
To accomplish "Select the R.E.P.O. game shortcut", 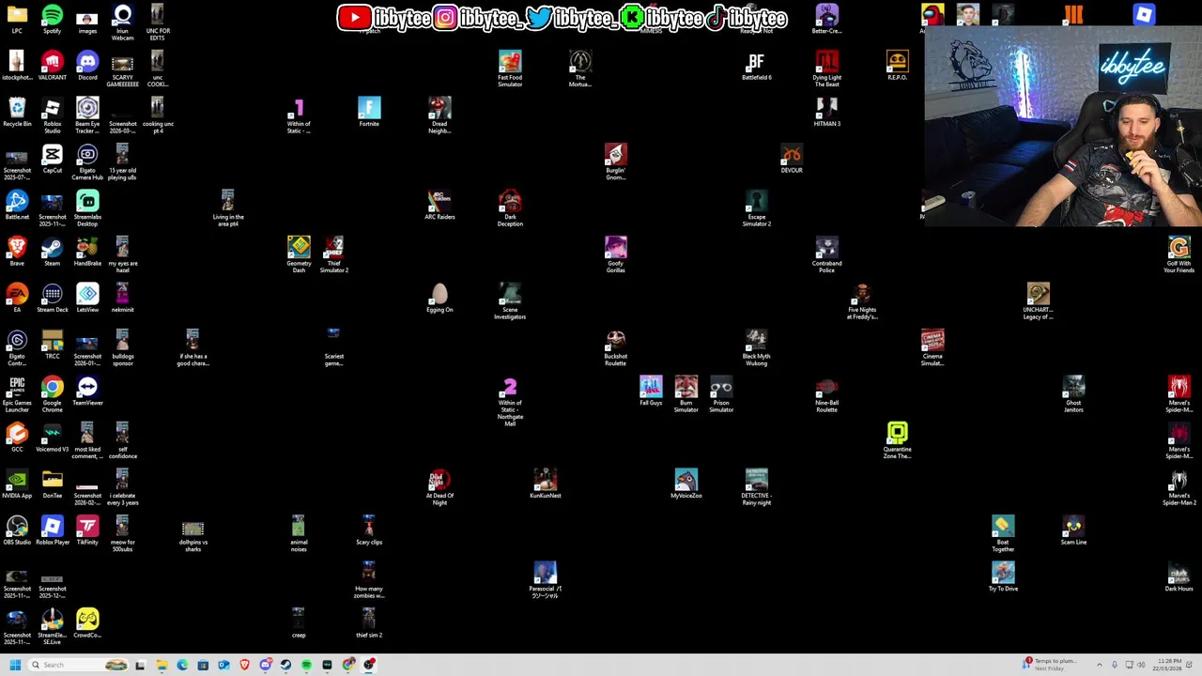I will 897,67.
